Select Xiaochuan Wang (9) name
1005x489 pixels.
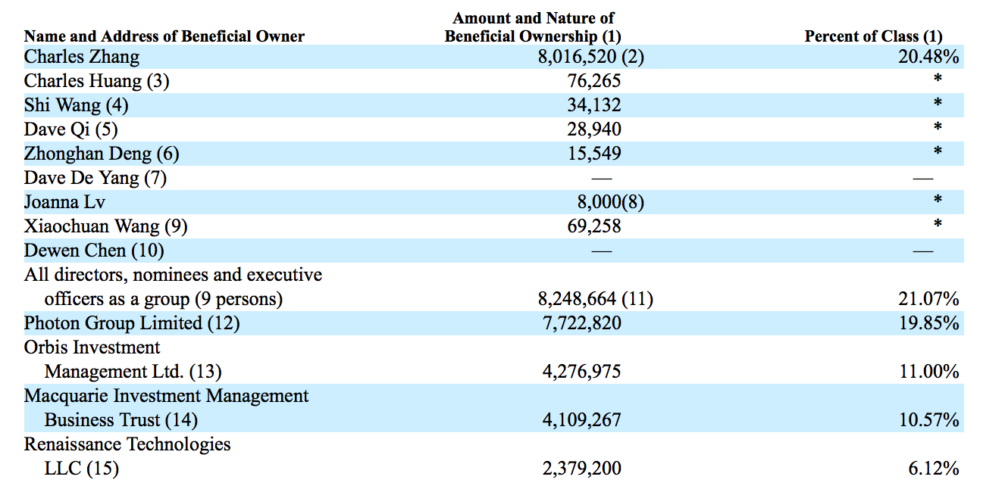click(x=106, y=226)
